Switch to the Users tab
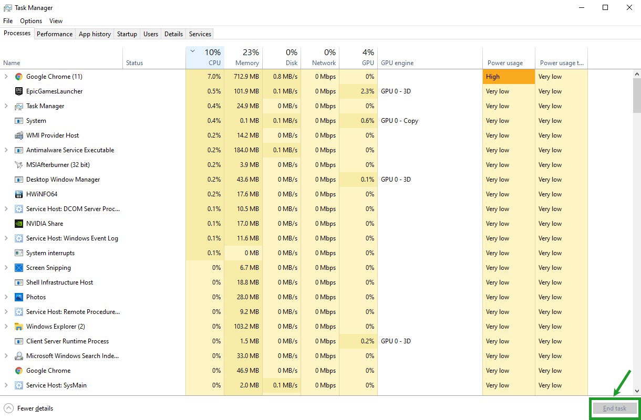This screenshot has height=420, width=641. click(x=151, y=34)
